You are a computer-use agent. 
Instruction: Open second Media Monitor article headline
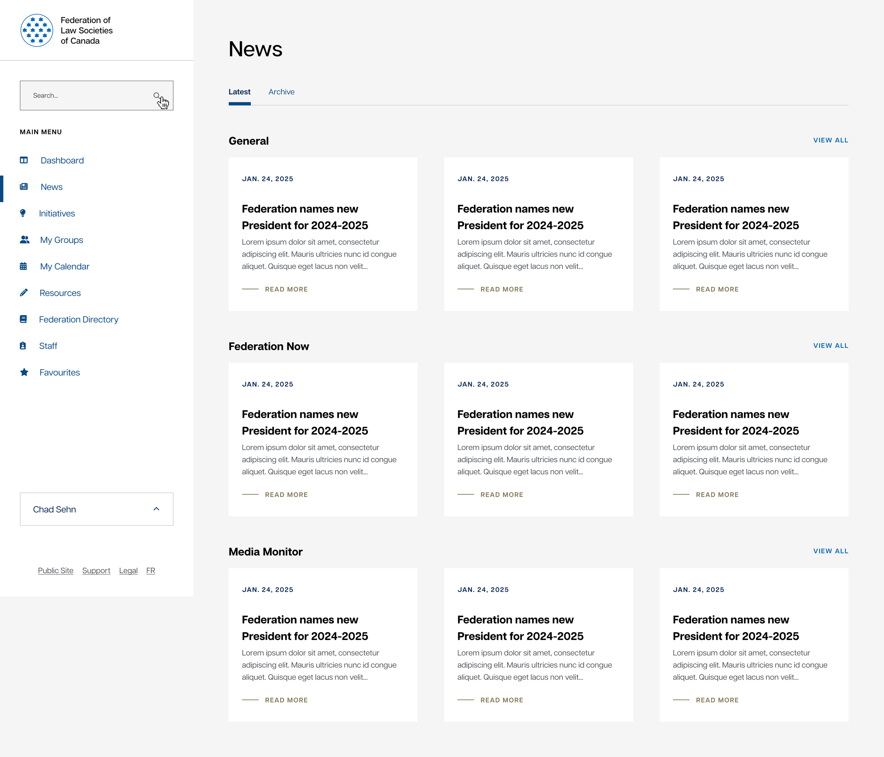pyautogui.click(x=520, y=628)
